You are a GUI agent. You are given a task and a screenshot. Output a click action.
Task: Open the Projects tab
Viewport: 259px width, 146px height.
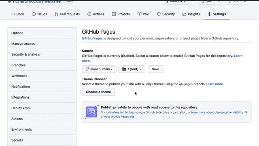click(121, 14)
